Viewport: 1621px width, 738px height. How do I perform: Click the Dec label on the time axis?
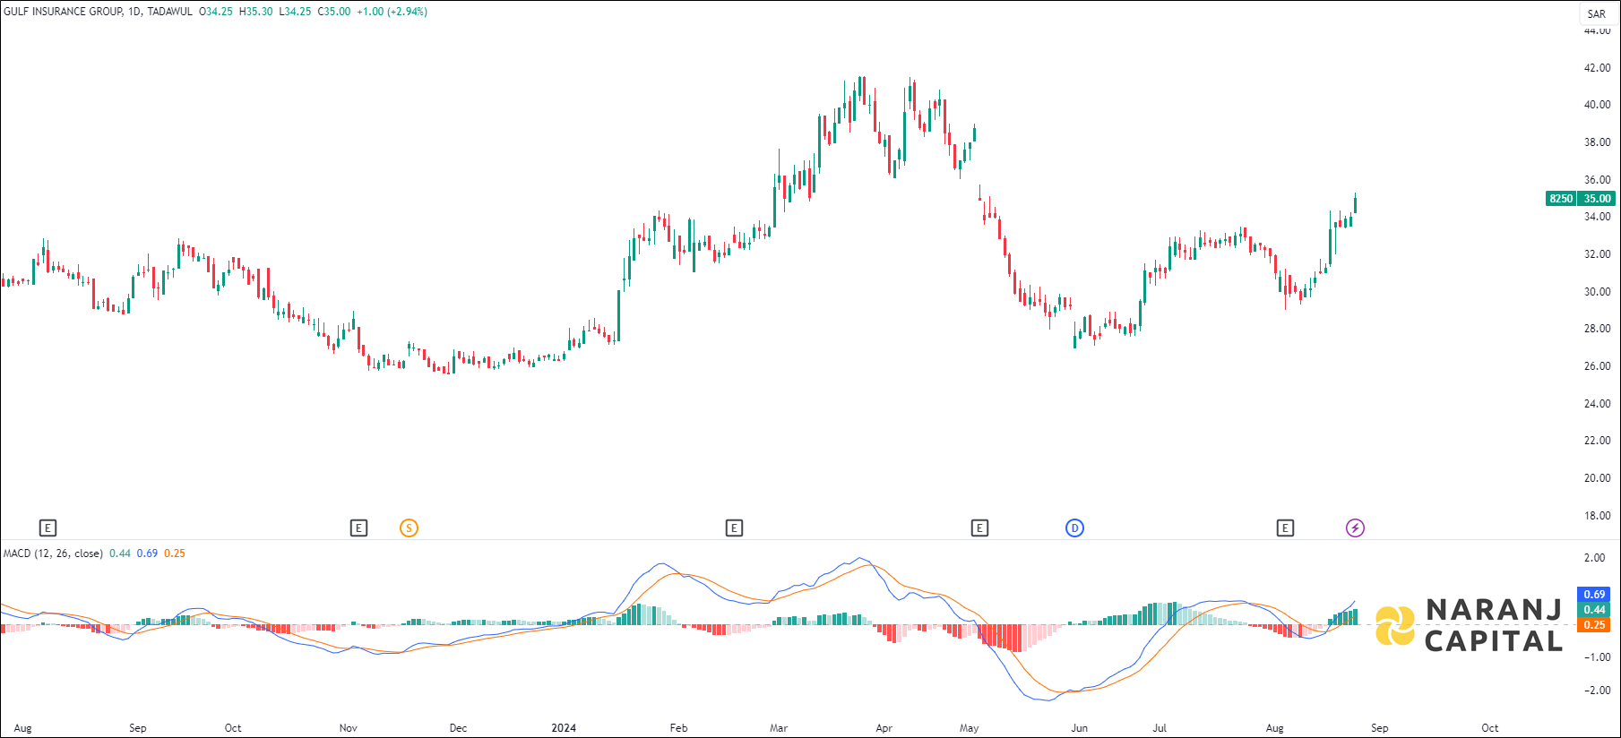pyautogui.click(x=458, y=728)
